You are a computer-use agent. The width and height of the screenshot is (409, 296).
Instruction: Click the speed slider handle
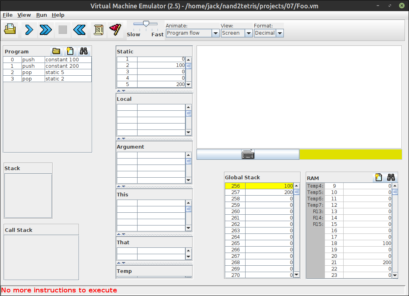pos(146,24)
